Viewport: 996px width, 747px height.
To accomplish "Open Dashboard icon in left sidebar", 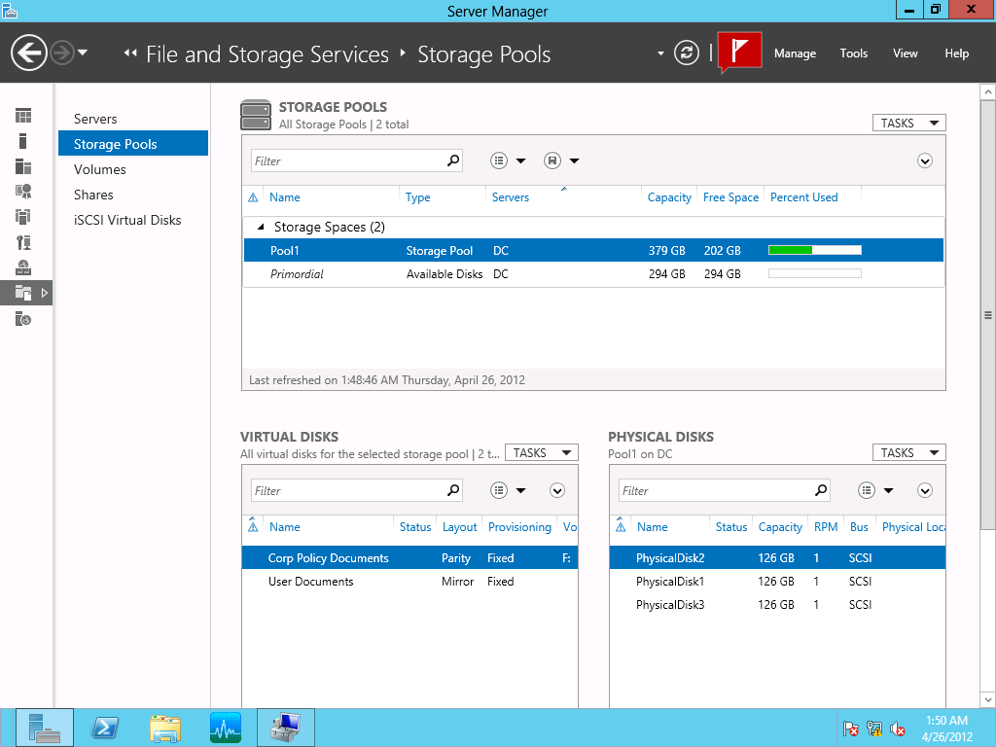I will 23,116.
